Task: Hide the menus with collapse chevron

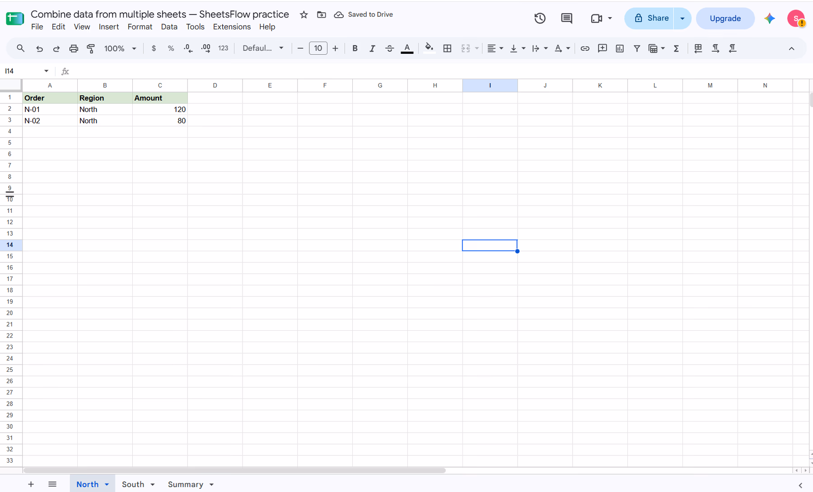Action: point(791,48)
